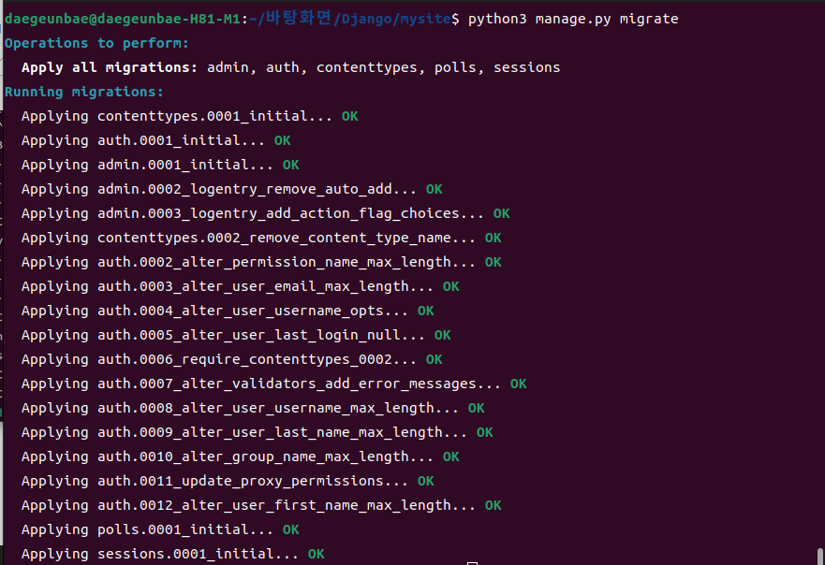Click the 'Applying admin.0001_initial...' line
This screenshot has width=825, height=565.
point(160,165)
